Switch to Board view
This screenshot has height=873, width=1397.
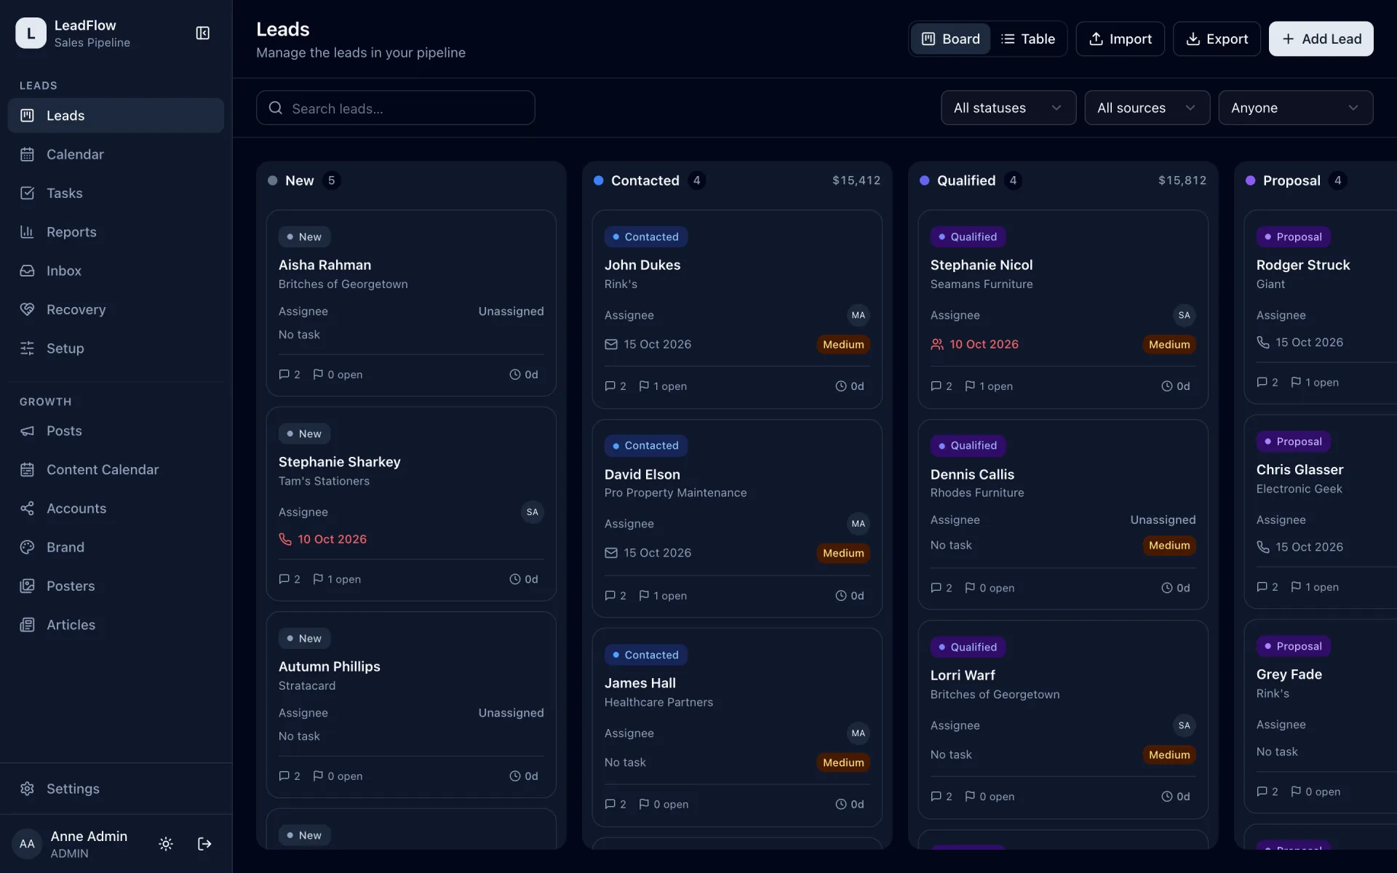coord(950,39)
